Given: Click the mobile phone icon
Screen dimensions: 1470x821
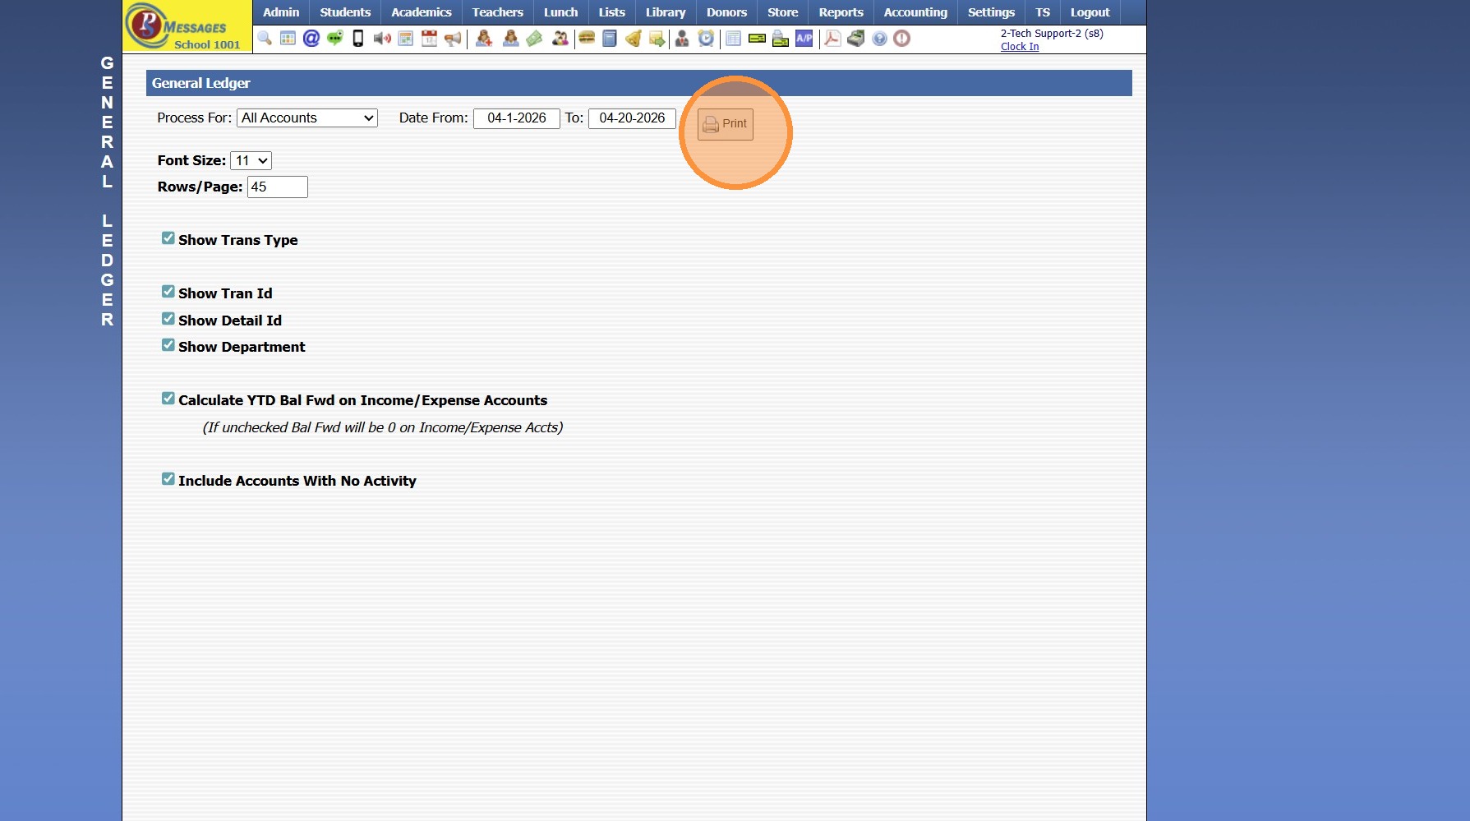Looking at the screenshot, I should (x=358, y=39).
